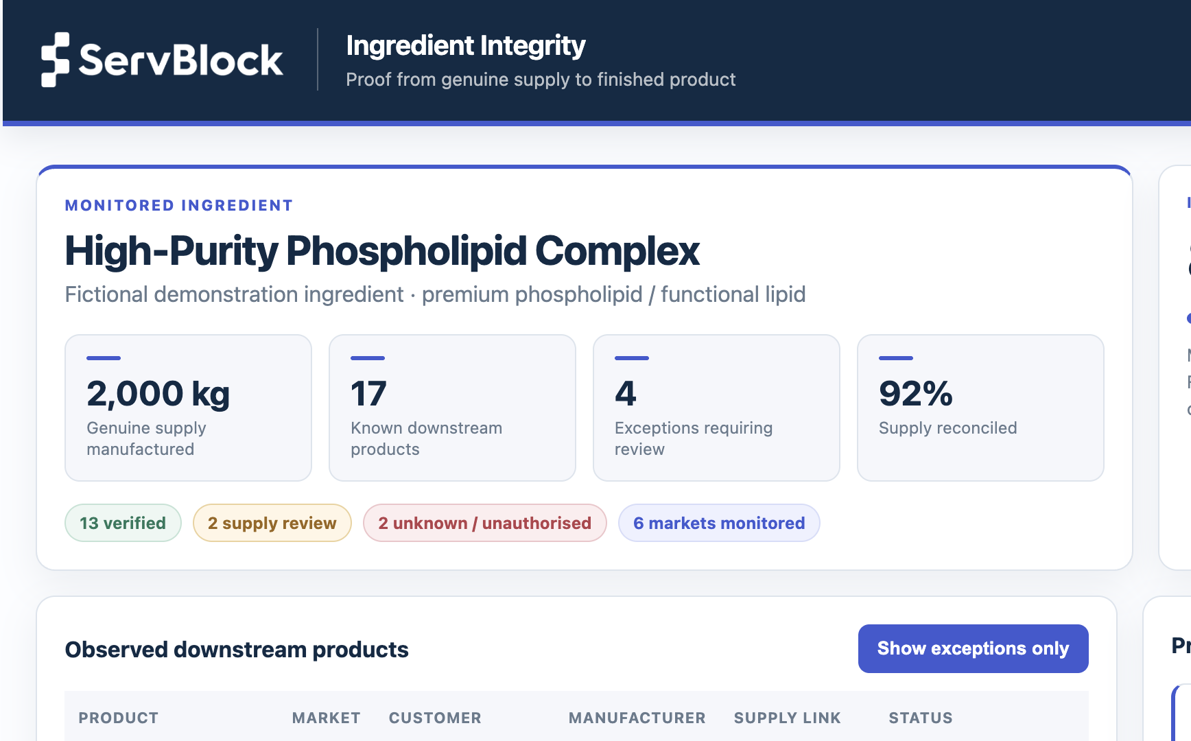1191x741 pixels.
Task: Click the ServBlock logo icon
Action: tap(56, 60)
